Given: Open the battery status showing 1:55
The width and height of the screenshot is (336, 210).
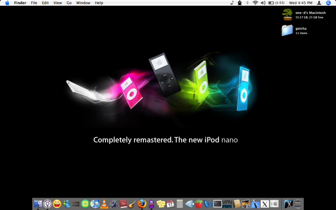Looking at the screenshot, I should pos(276,3).
